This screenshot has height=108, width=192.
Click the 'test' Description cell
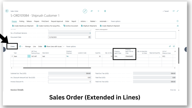54,56
